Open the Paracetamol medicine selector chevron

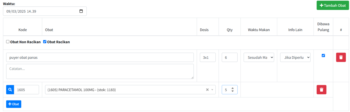click(212, 90)
